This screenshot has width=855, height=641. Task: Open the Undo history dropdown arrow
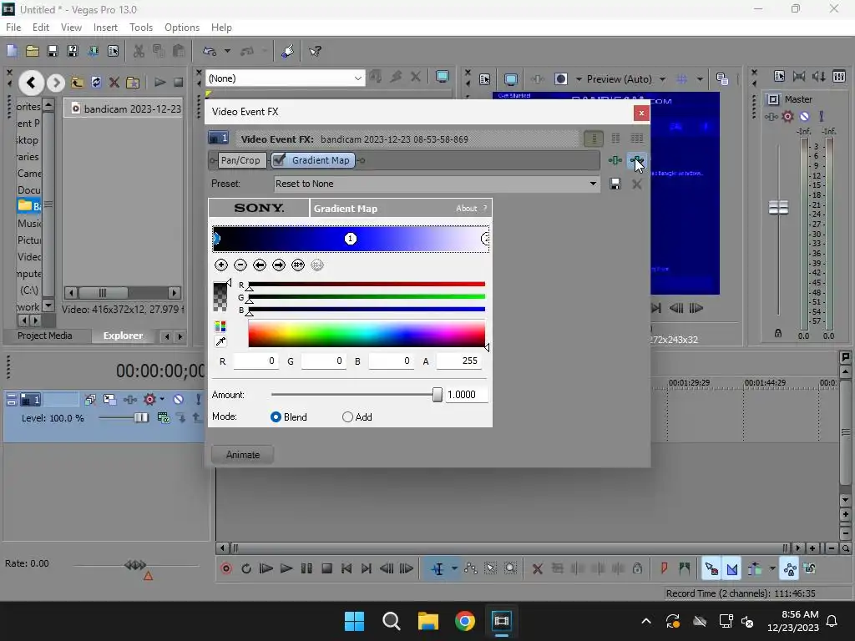pyautogui.click(x=227, y=51)
